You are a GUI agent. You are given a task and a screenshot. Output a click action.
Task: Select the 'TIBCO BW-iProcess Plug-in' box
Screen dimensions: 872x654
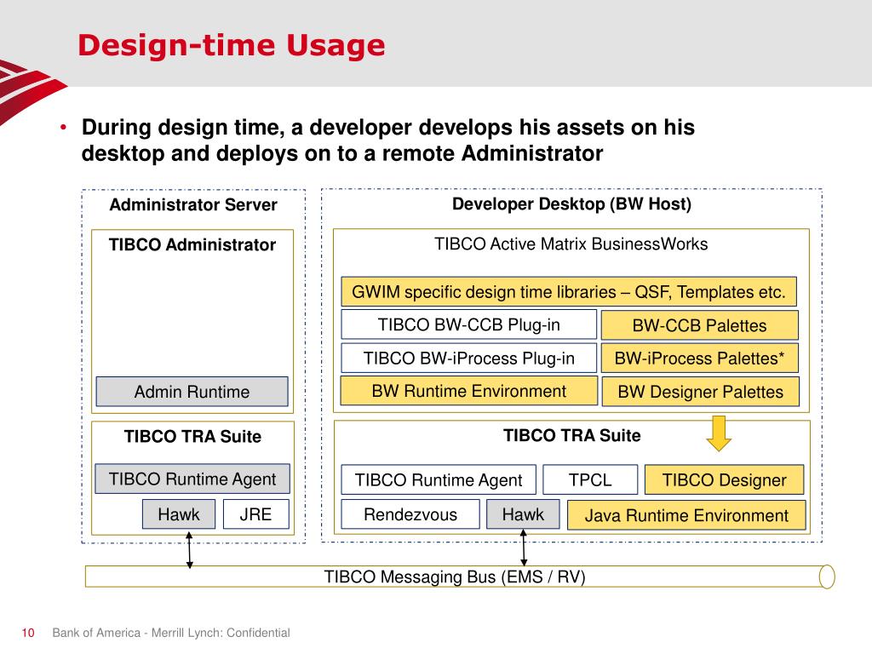[469, 359]
